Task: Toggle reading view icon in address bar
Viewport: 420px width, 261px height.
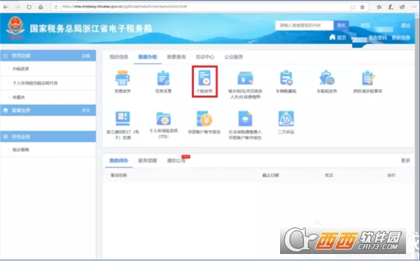Action: click(353, 7)
